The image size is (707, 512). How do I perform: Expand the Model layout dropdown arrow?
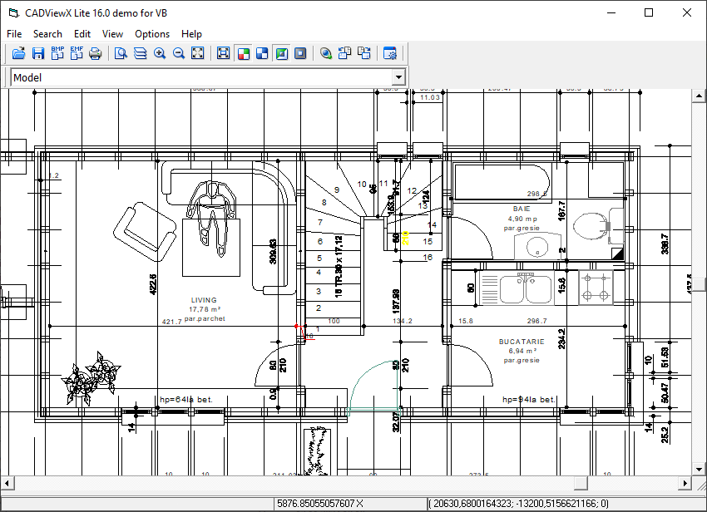(399, 77)
